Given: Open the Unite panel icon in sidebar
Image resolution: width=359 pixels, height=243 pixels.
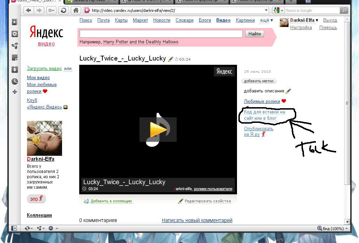Looking at the screenshot, I should [x=14, y=46].
